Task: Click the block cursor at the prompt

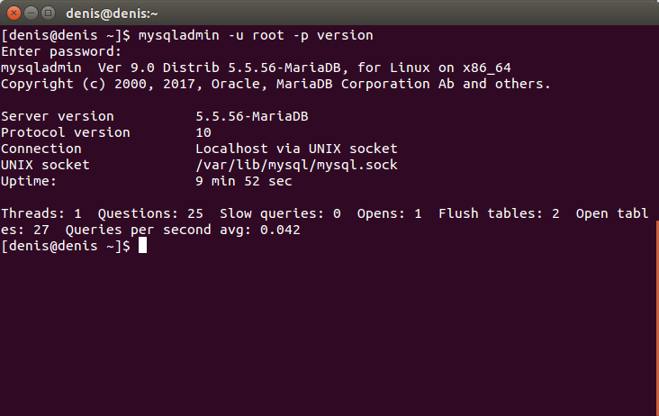Action: (143, 246)
